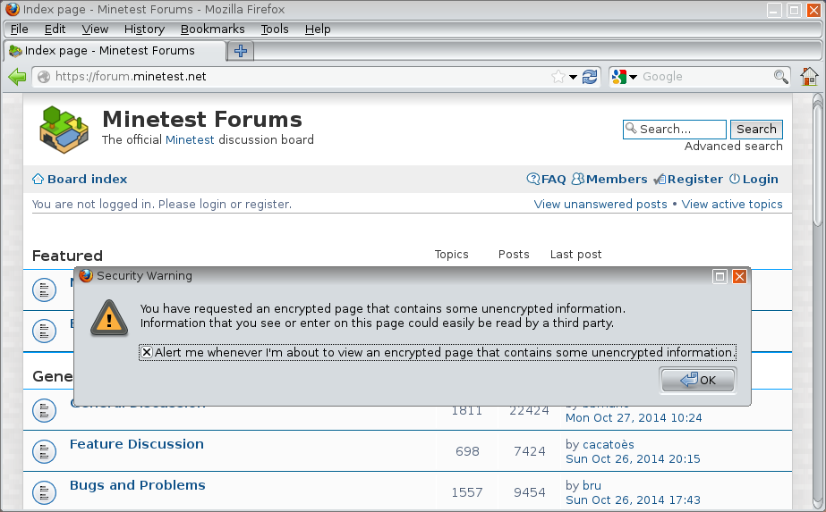This screenshot has width=826, height=512.
Task: Select the Index page - Minetest Forums tab
Action: tap(115, 51)
